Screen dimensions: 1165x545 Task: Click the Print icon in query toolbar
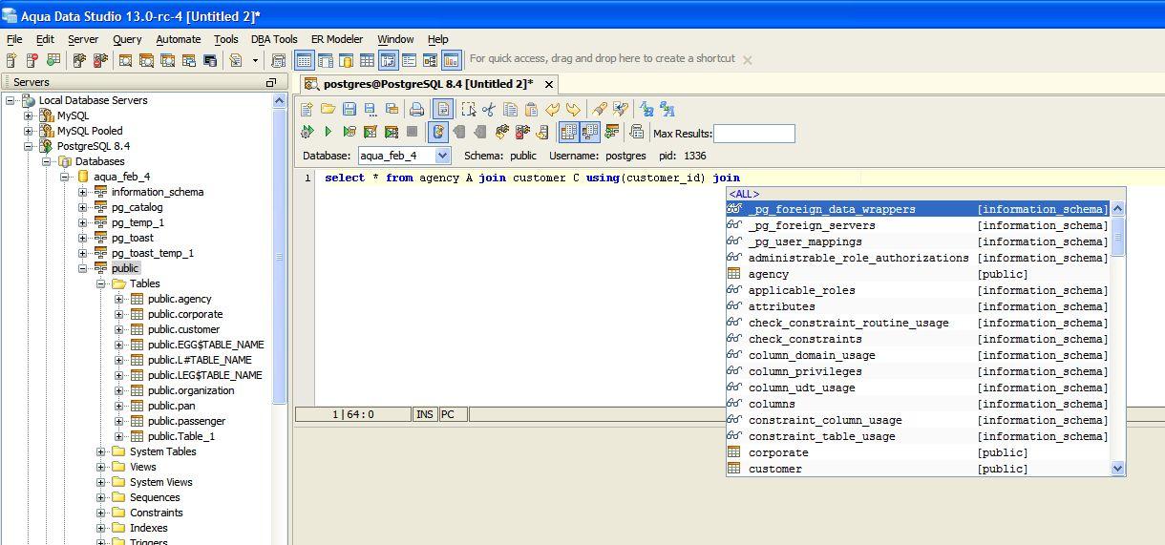[416, 109]
